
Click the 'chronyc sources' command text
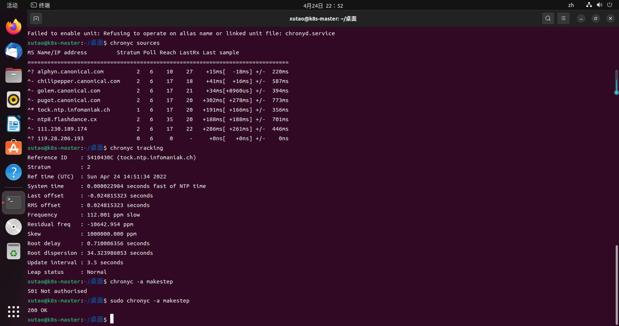tap(135, 43)
